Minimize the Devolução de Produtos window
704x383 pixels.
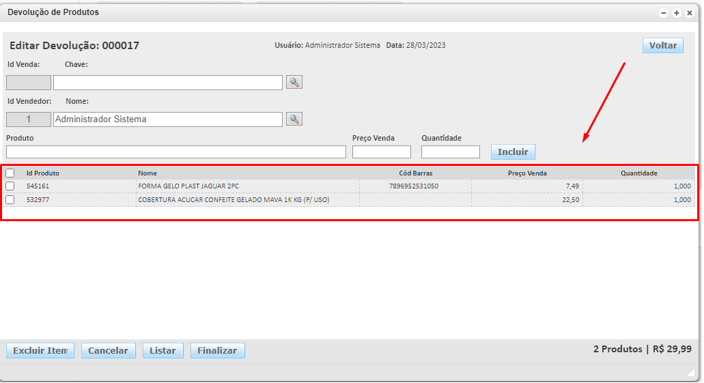click(663, 13)
